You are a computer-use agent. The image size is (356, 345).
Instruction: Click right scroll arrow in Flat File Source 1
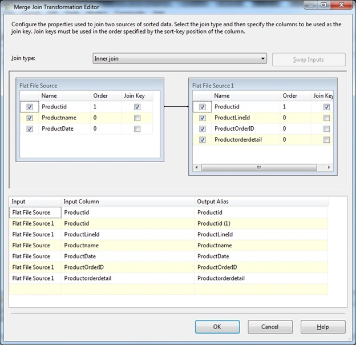click(x=329, y=167)
